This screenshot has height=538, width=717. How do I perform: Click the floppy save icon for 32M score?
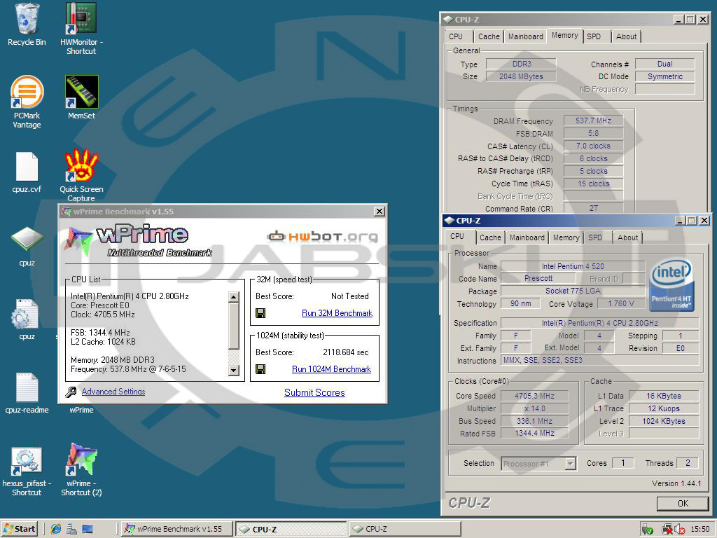(260, 313)
